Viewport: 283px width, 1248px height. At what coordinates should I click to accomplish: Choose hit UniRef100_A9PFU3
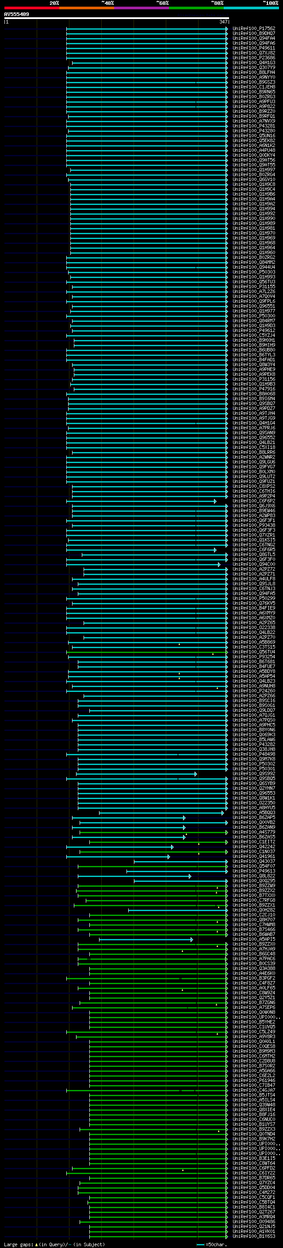253,102
